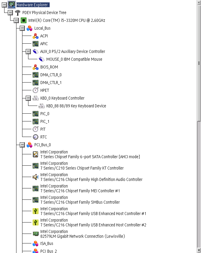Image resolution: width=201 pixels, height=253 pixels.
Task: Select the C210 Series Chipset KT Controller text
Action: [x=82, y=168]
